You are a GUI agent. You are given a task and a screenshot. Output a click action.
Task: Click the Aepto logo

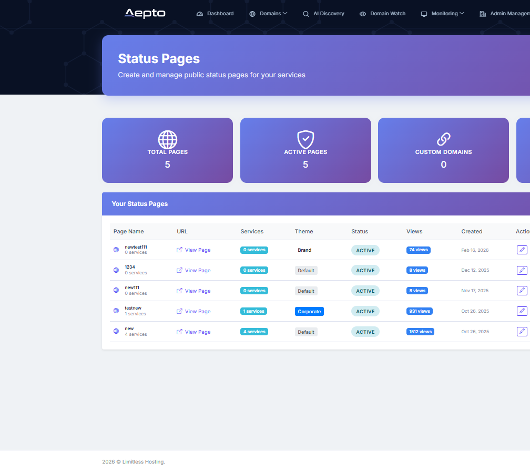point(145,13)
